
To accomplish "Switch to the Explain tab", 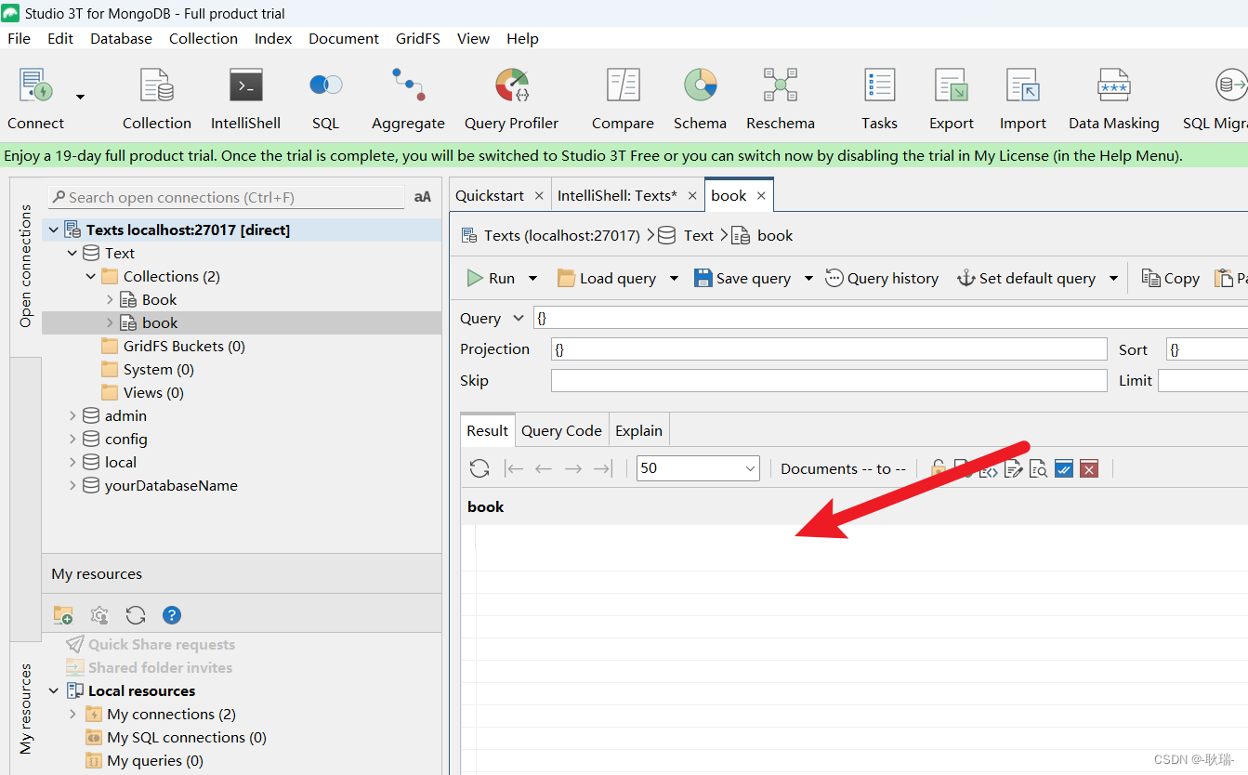I will point(638,430).
